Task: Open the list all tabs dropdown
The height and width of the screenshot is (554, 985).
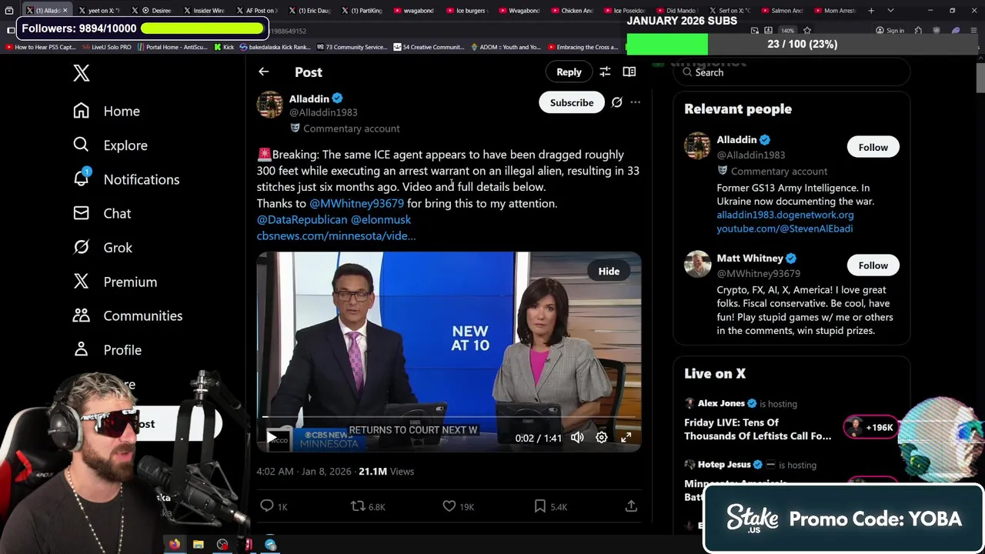Action: coord(890,11)
